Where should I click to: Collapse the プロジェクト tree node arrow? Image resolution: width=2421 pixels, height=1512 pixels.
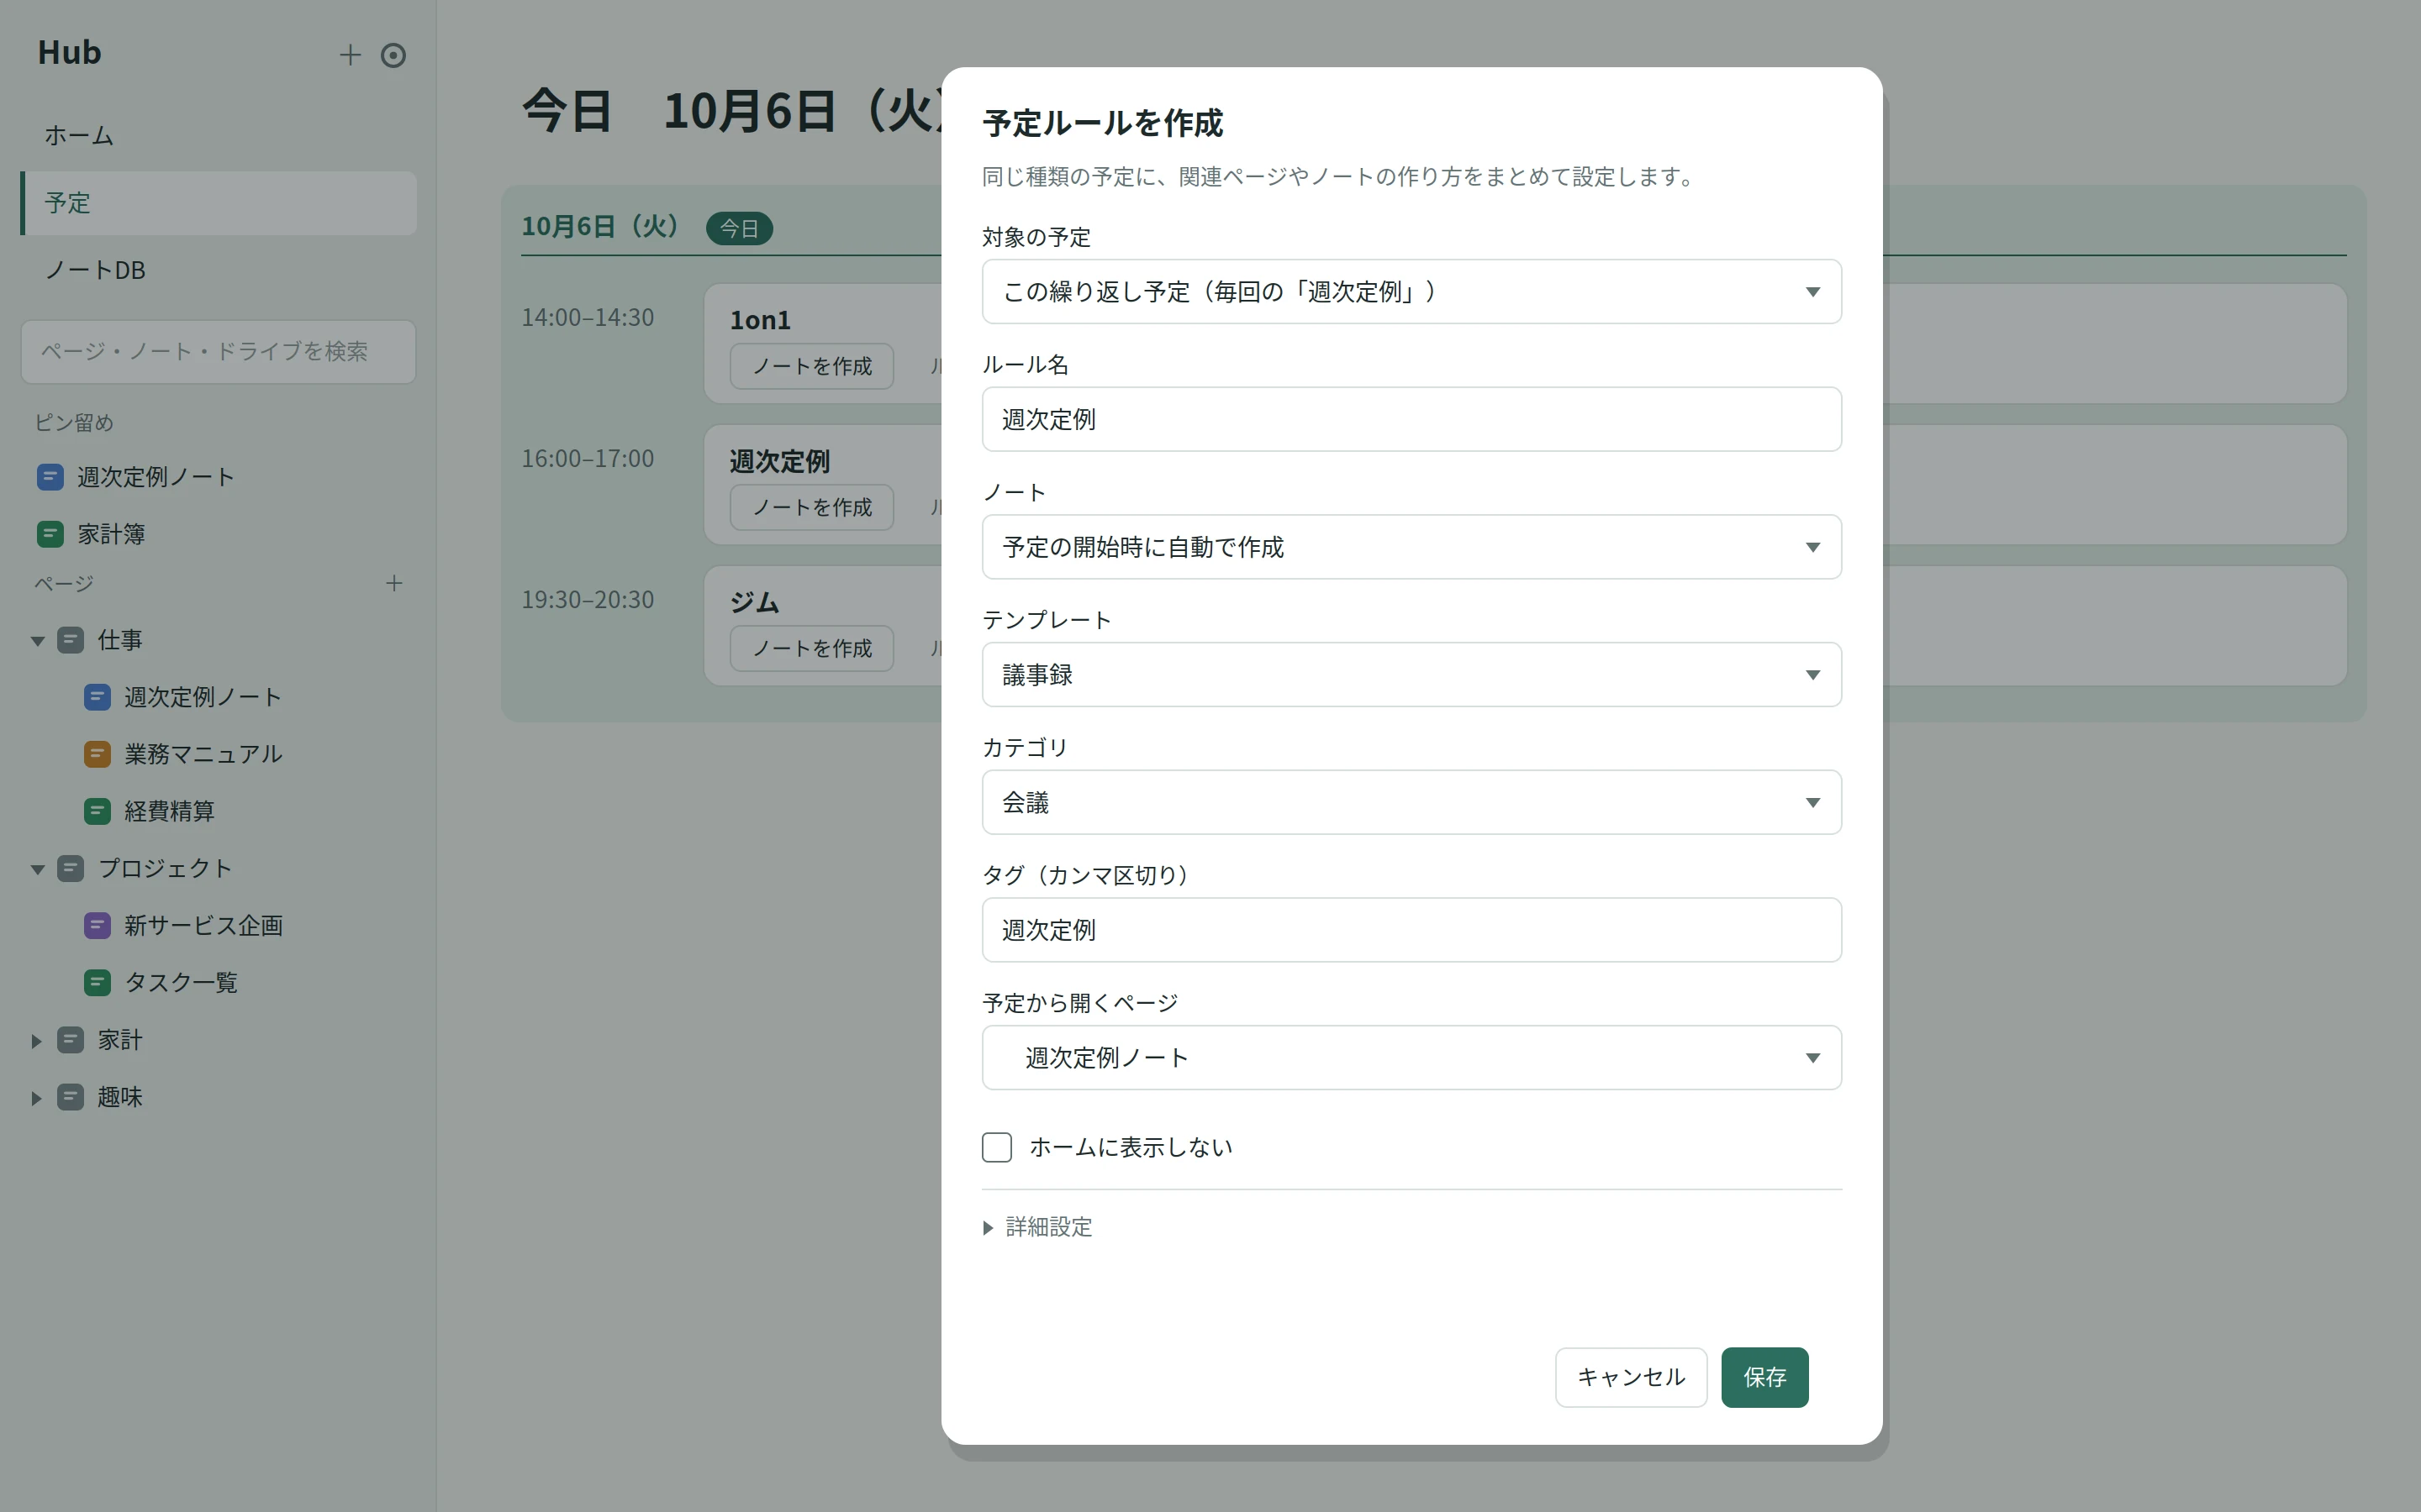(x=37, y=869)
